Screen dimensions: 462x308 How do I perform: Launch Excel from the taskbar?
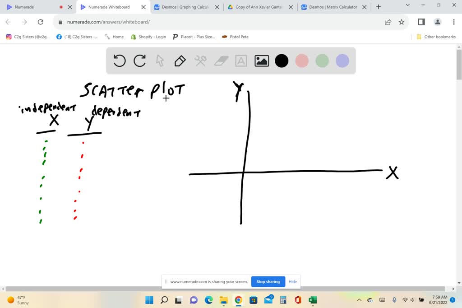point(313,300)
